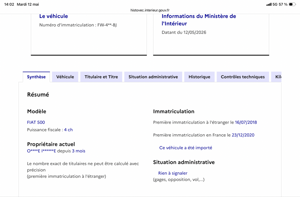Click the 'Ce véhicule a été importé' notice

(x=185, y=148)
